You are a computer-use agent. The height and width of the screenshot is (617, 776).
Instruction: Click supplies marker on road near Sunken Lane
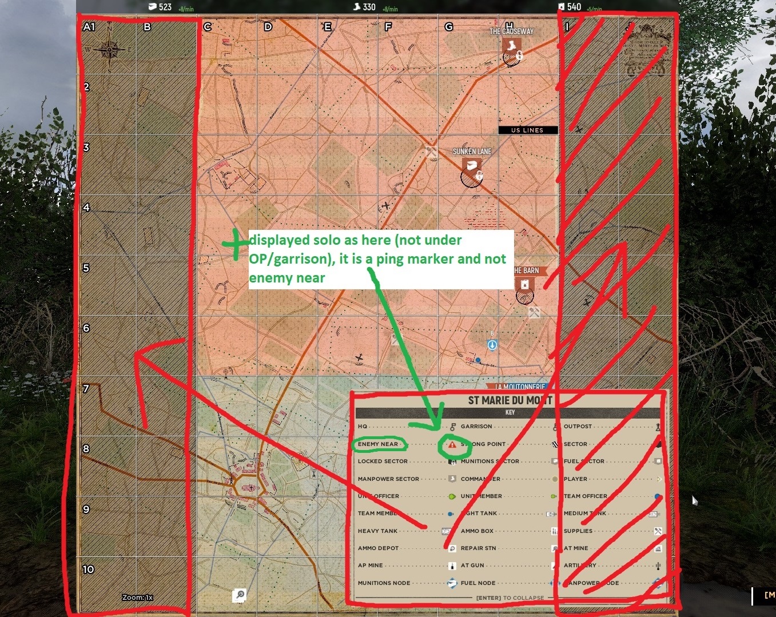point(431,151)
